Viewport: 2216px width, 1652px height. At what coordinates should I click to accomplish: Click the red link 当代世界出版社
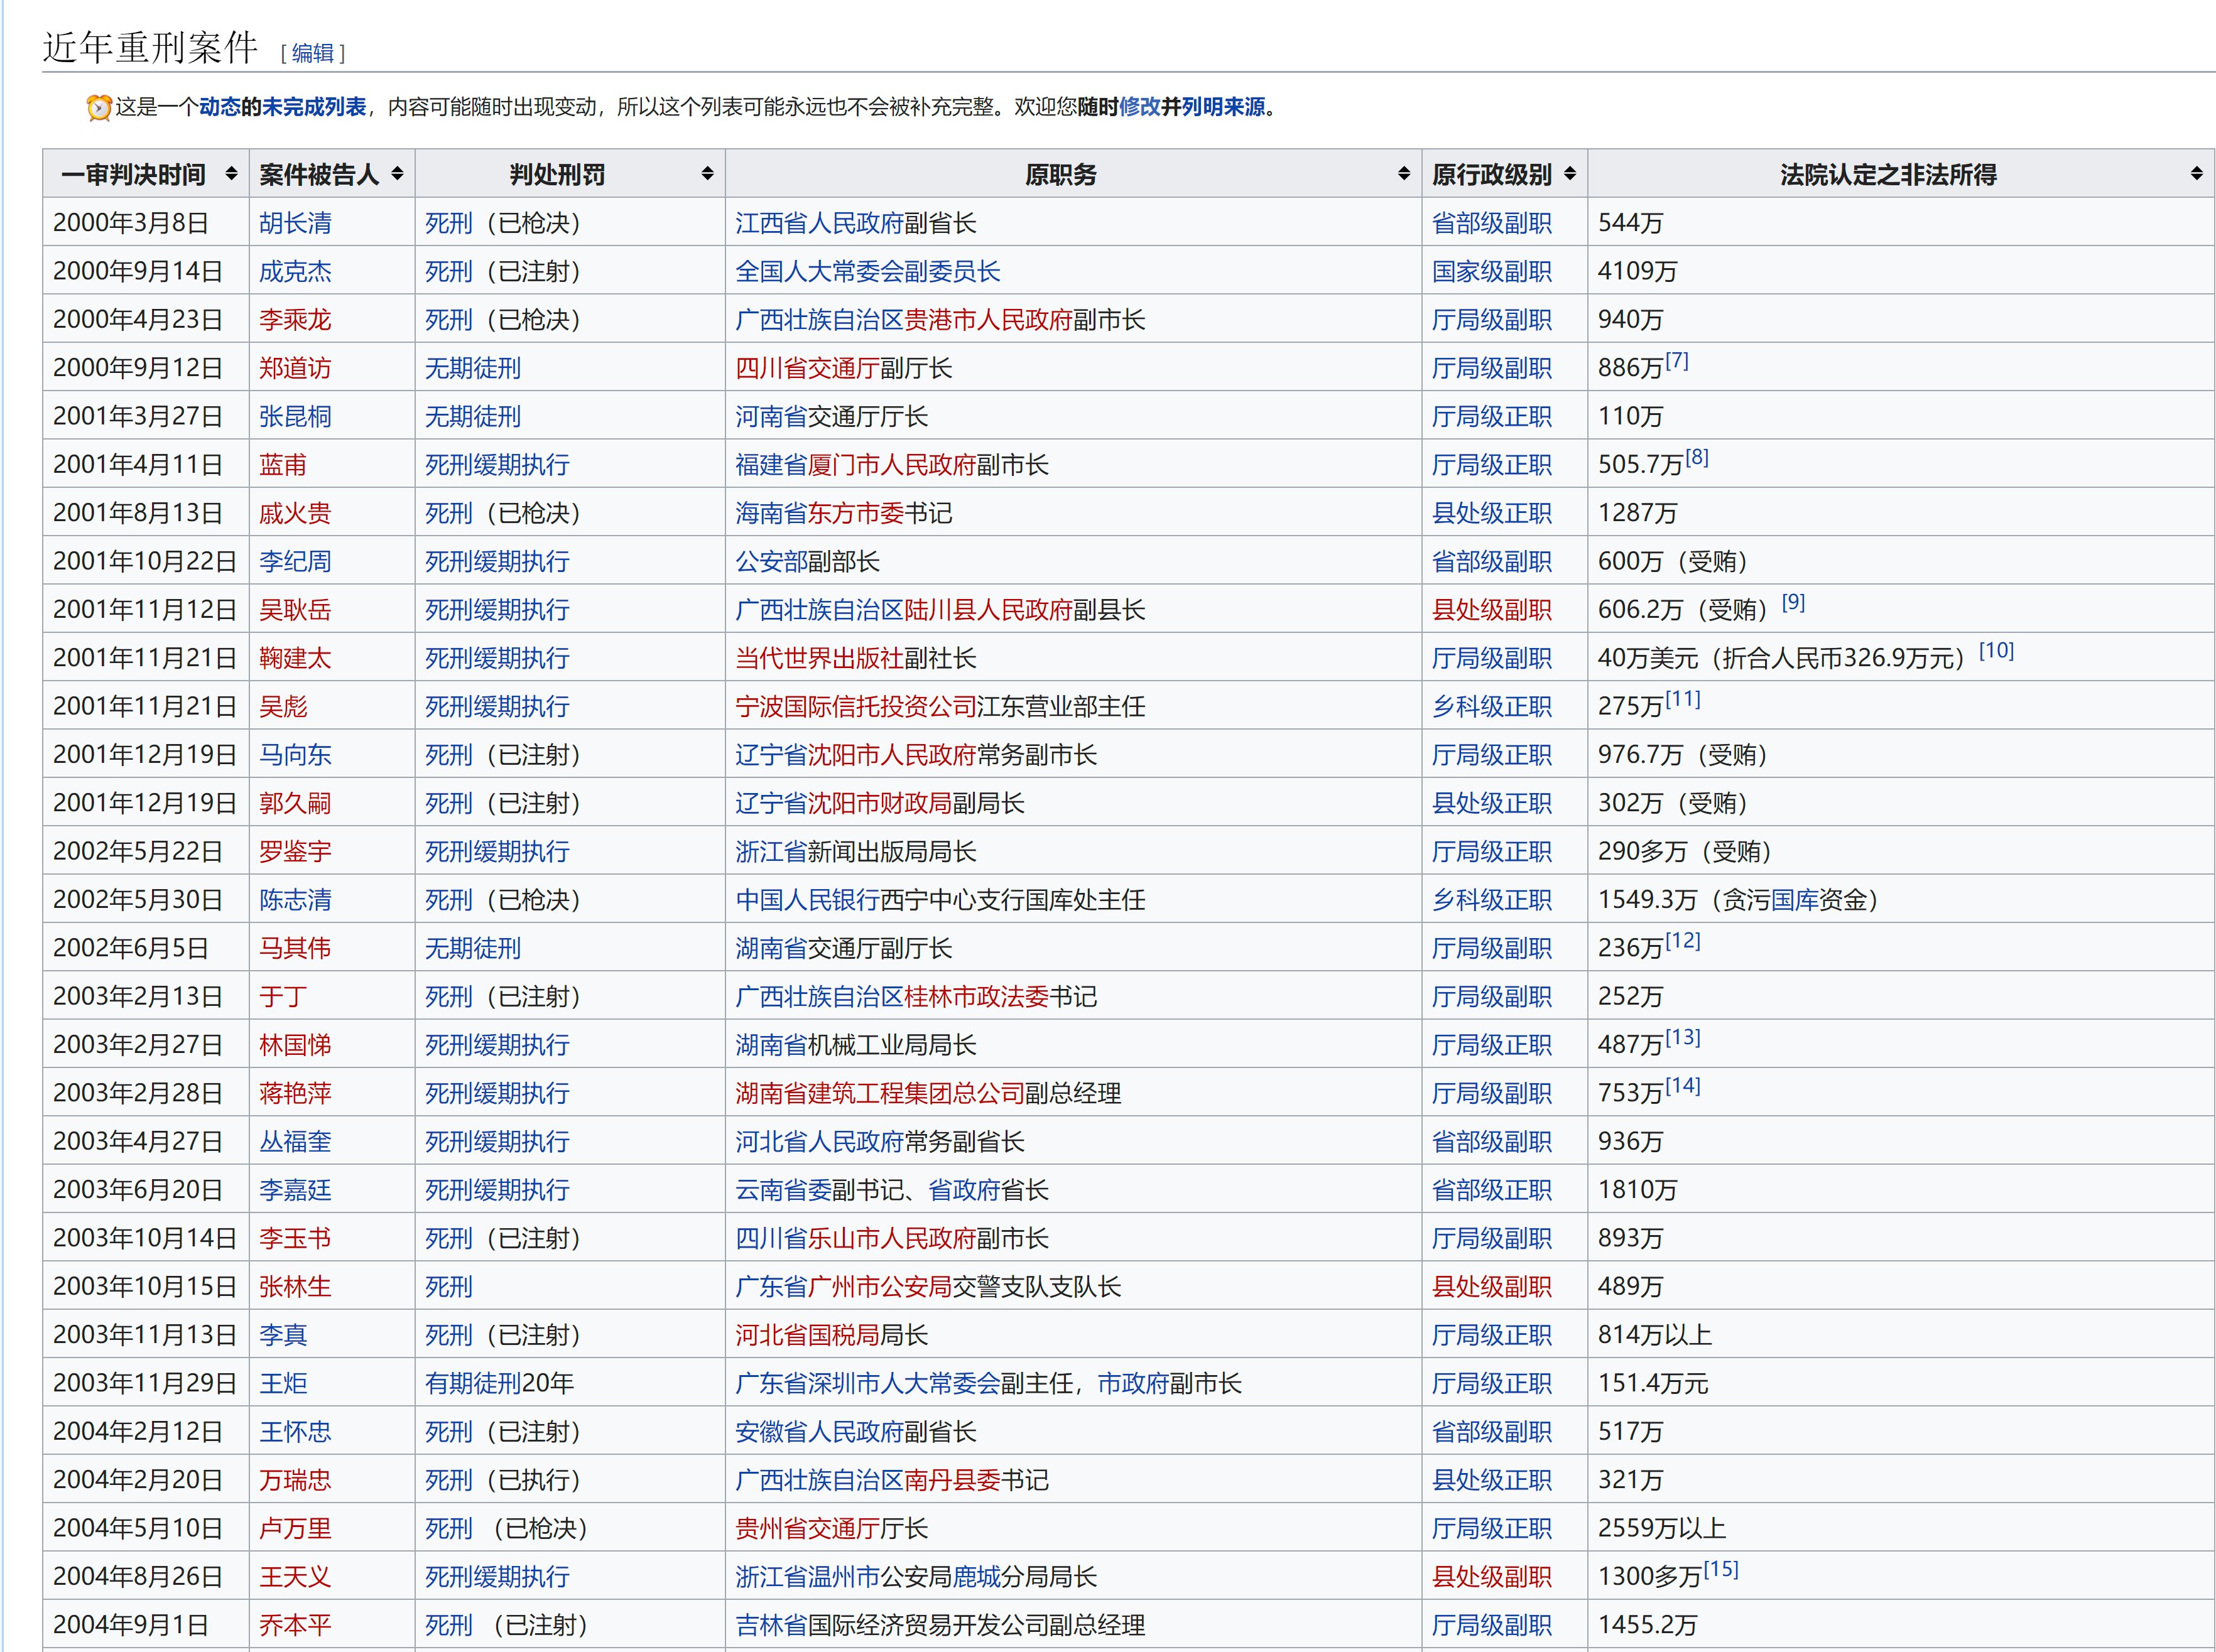tap(819, 658)
